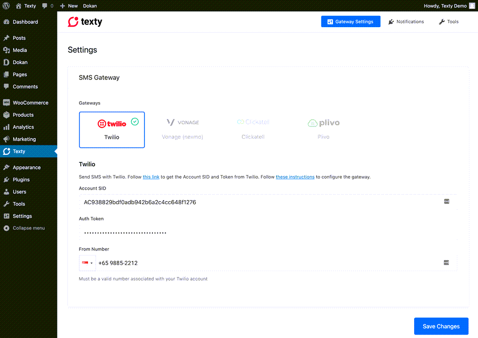
Task: Click the Users person icon
Action: (x=7, y=192)
